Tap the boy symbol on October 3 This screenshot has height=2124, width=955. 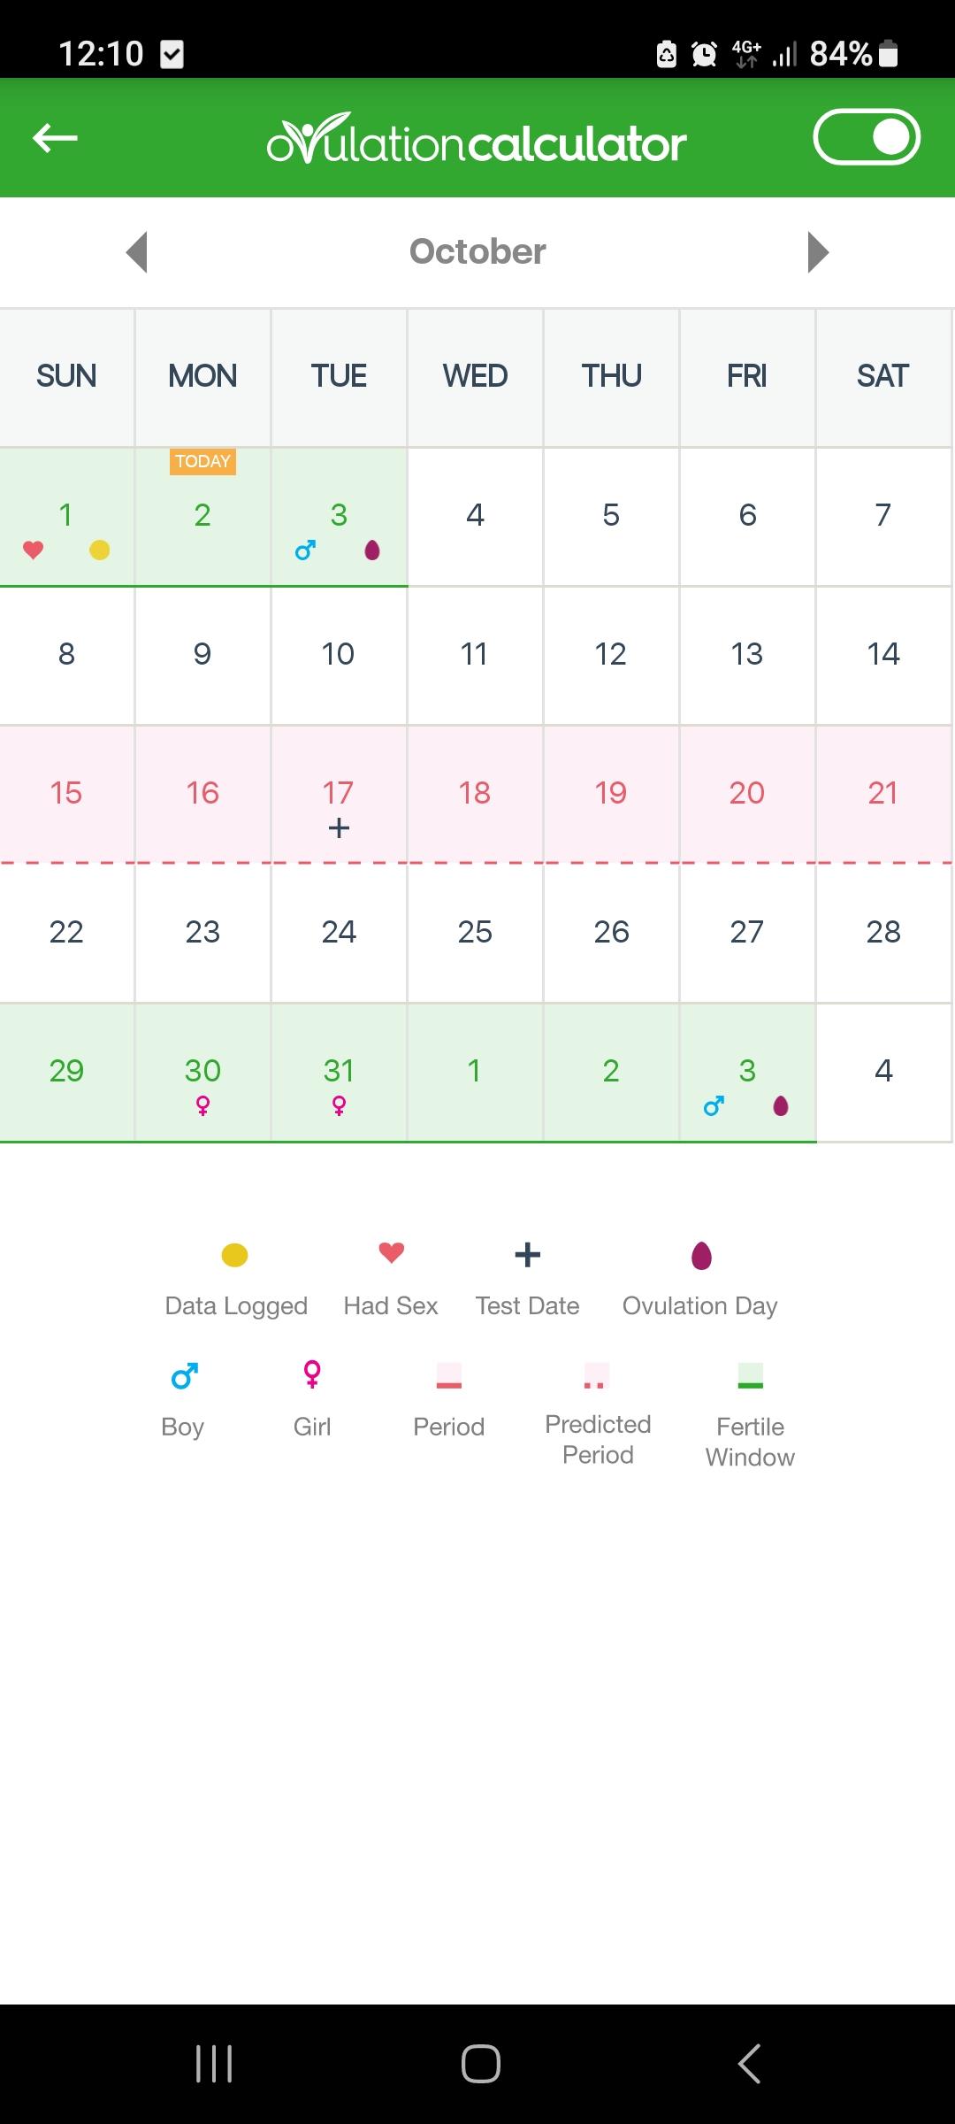306,550
